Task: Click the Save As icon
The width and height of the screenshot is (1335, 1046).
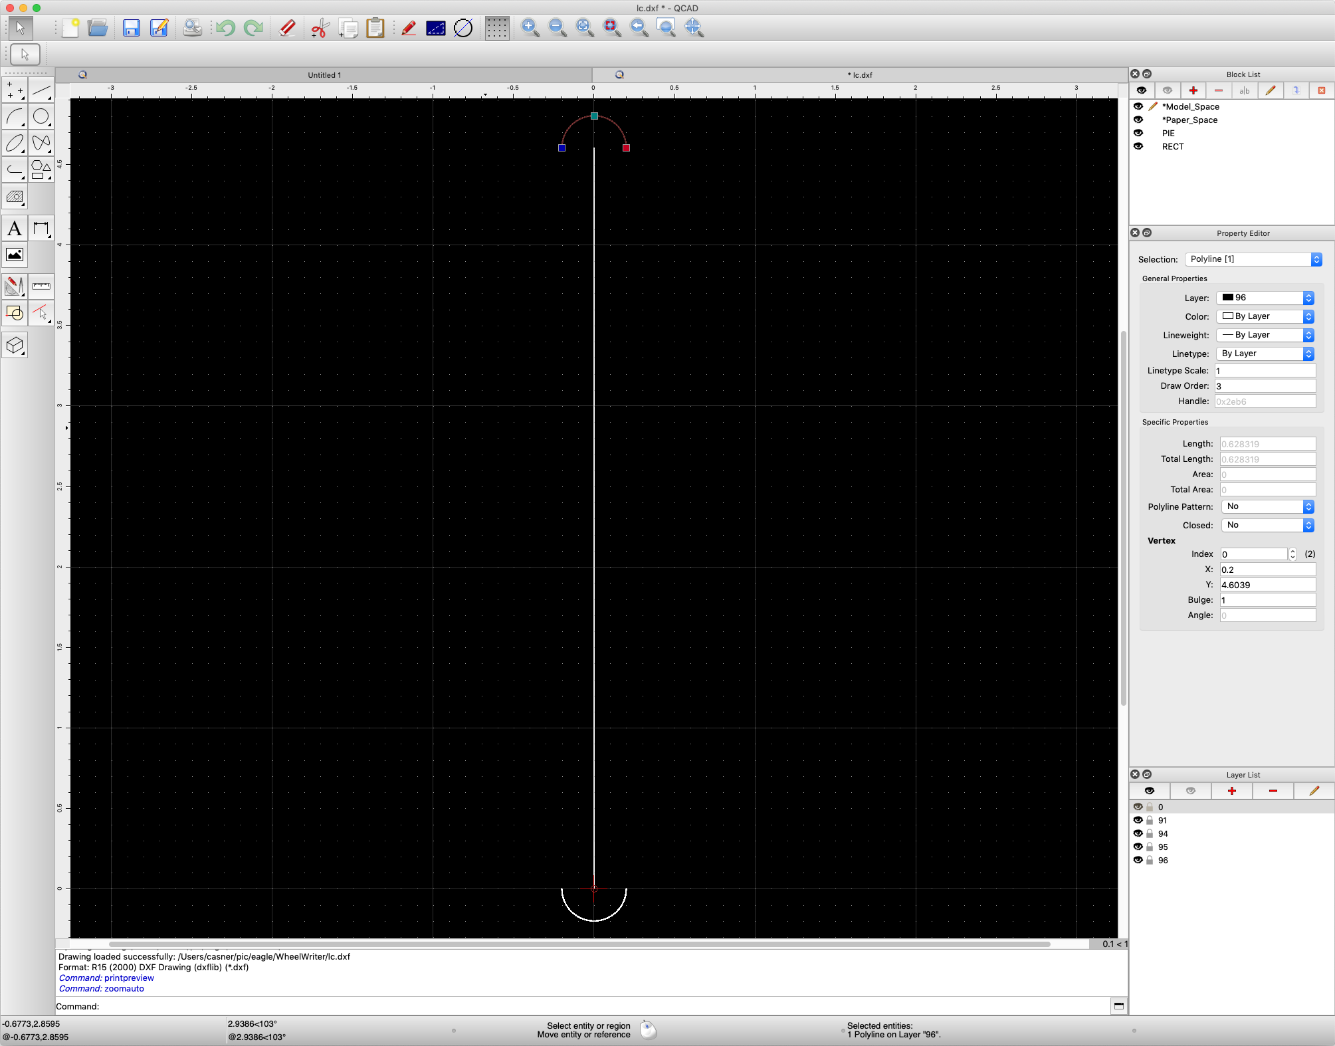Action: pos(159,28)
